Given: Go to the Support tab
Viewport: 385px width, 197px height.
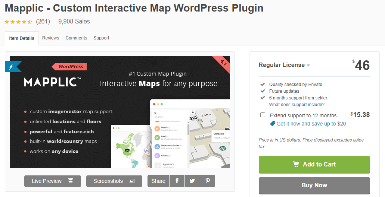Looking at the screenshot, I should tap(101, 38).
